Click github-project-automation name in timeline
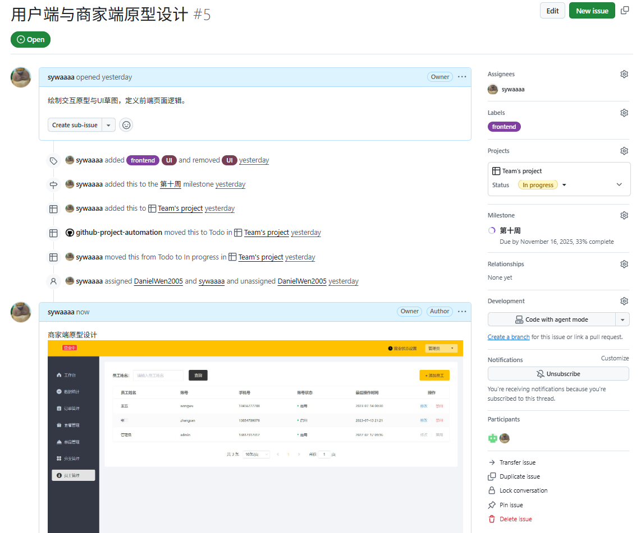 pyautogui.click(x=119, y=233)
